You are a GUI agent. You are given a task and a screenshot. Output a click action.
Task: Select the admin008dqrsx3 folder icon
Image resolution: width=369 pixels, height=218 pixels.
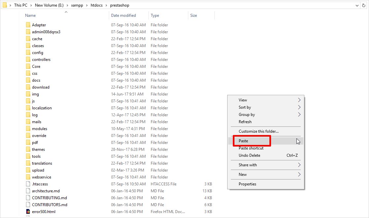pyautogui.click(x=28, y=32)
